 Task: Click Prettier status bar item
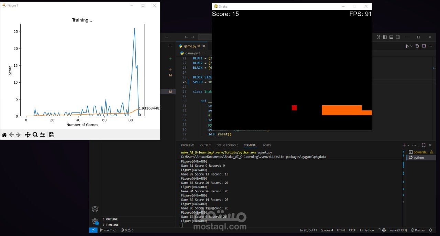[418, 230]
